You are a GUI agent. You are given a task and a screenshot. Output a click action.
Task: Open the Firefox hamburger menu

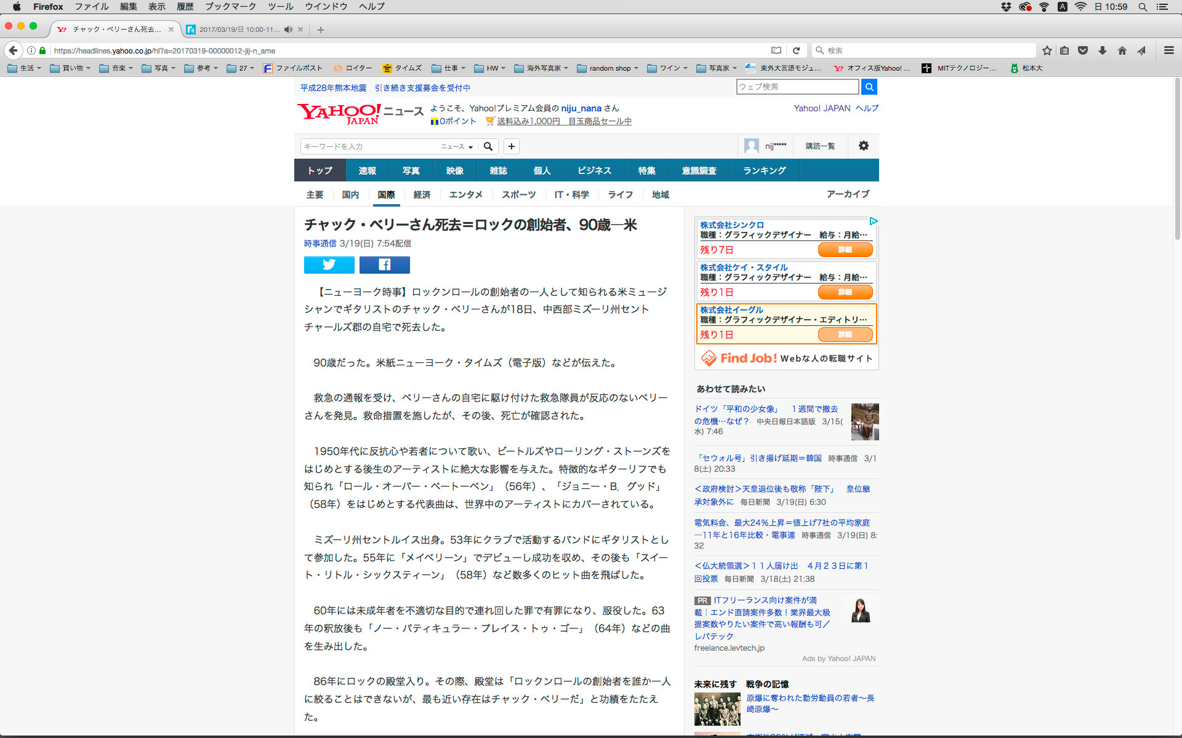[1168, 50]
